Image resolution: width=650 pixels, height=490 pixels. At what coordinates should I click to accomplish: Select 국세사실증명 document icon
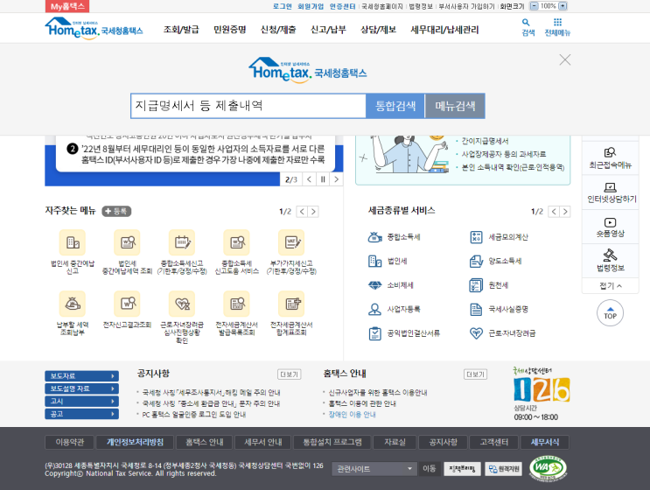coord(476,309)
